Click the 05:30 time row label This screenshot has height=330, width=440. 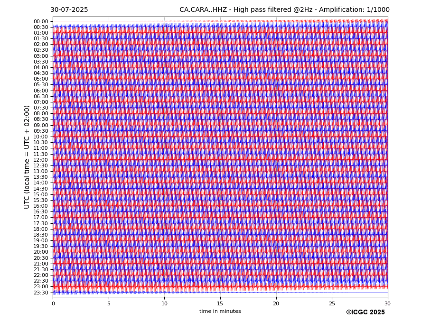[41, 85]
